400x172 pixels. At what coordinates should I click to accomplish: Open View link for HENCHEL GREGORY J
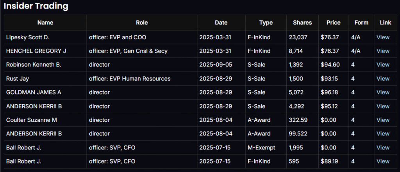(383, 51)
